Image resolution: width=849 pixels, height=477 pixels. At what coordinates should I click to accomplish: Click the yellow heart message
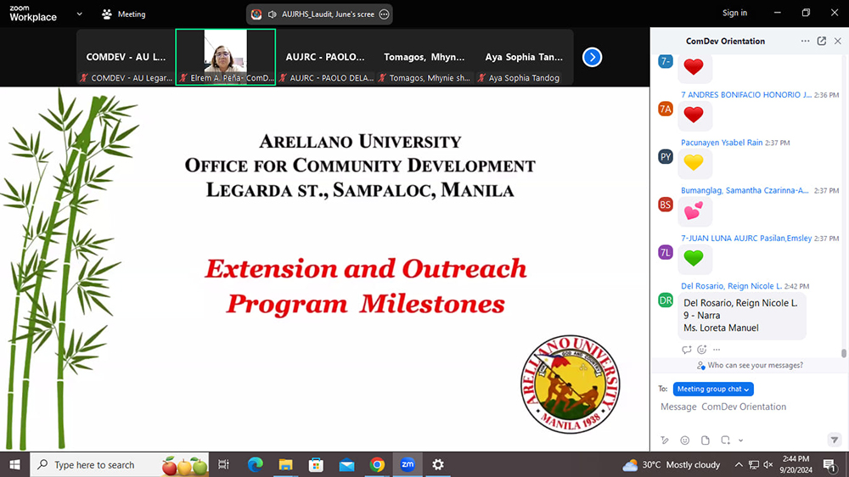(694, 162)
